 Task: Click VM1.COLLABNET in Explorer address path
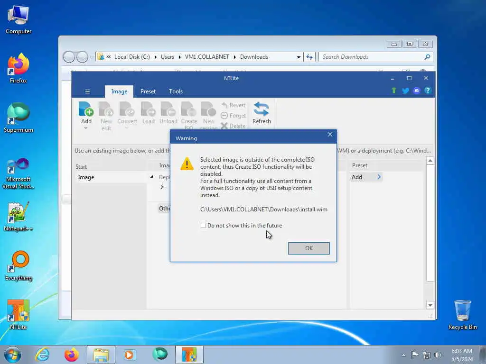click(207, 57)
